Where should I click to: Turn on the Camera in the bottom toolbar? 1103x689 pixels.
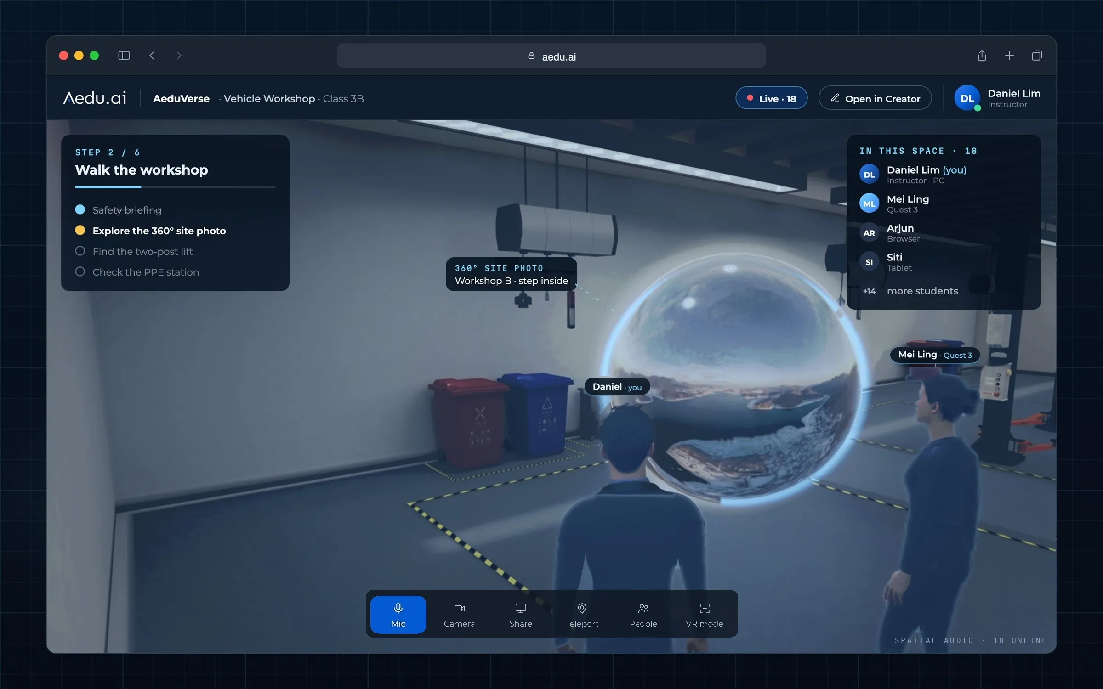point(459,615)
